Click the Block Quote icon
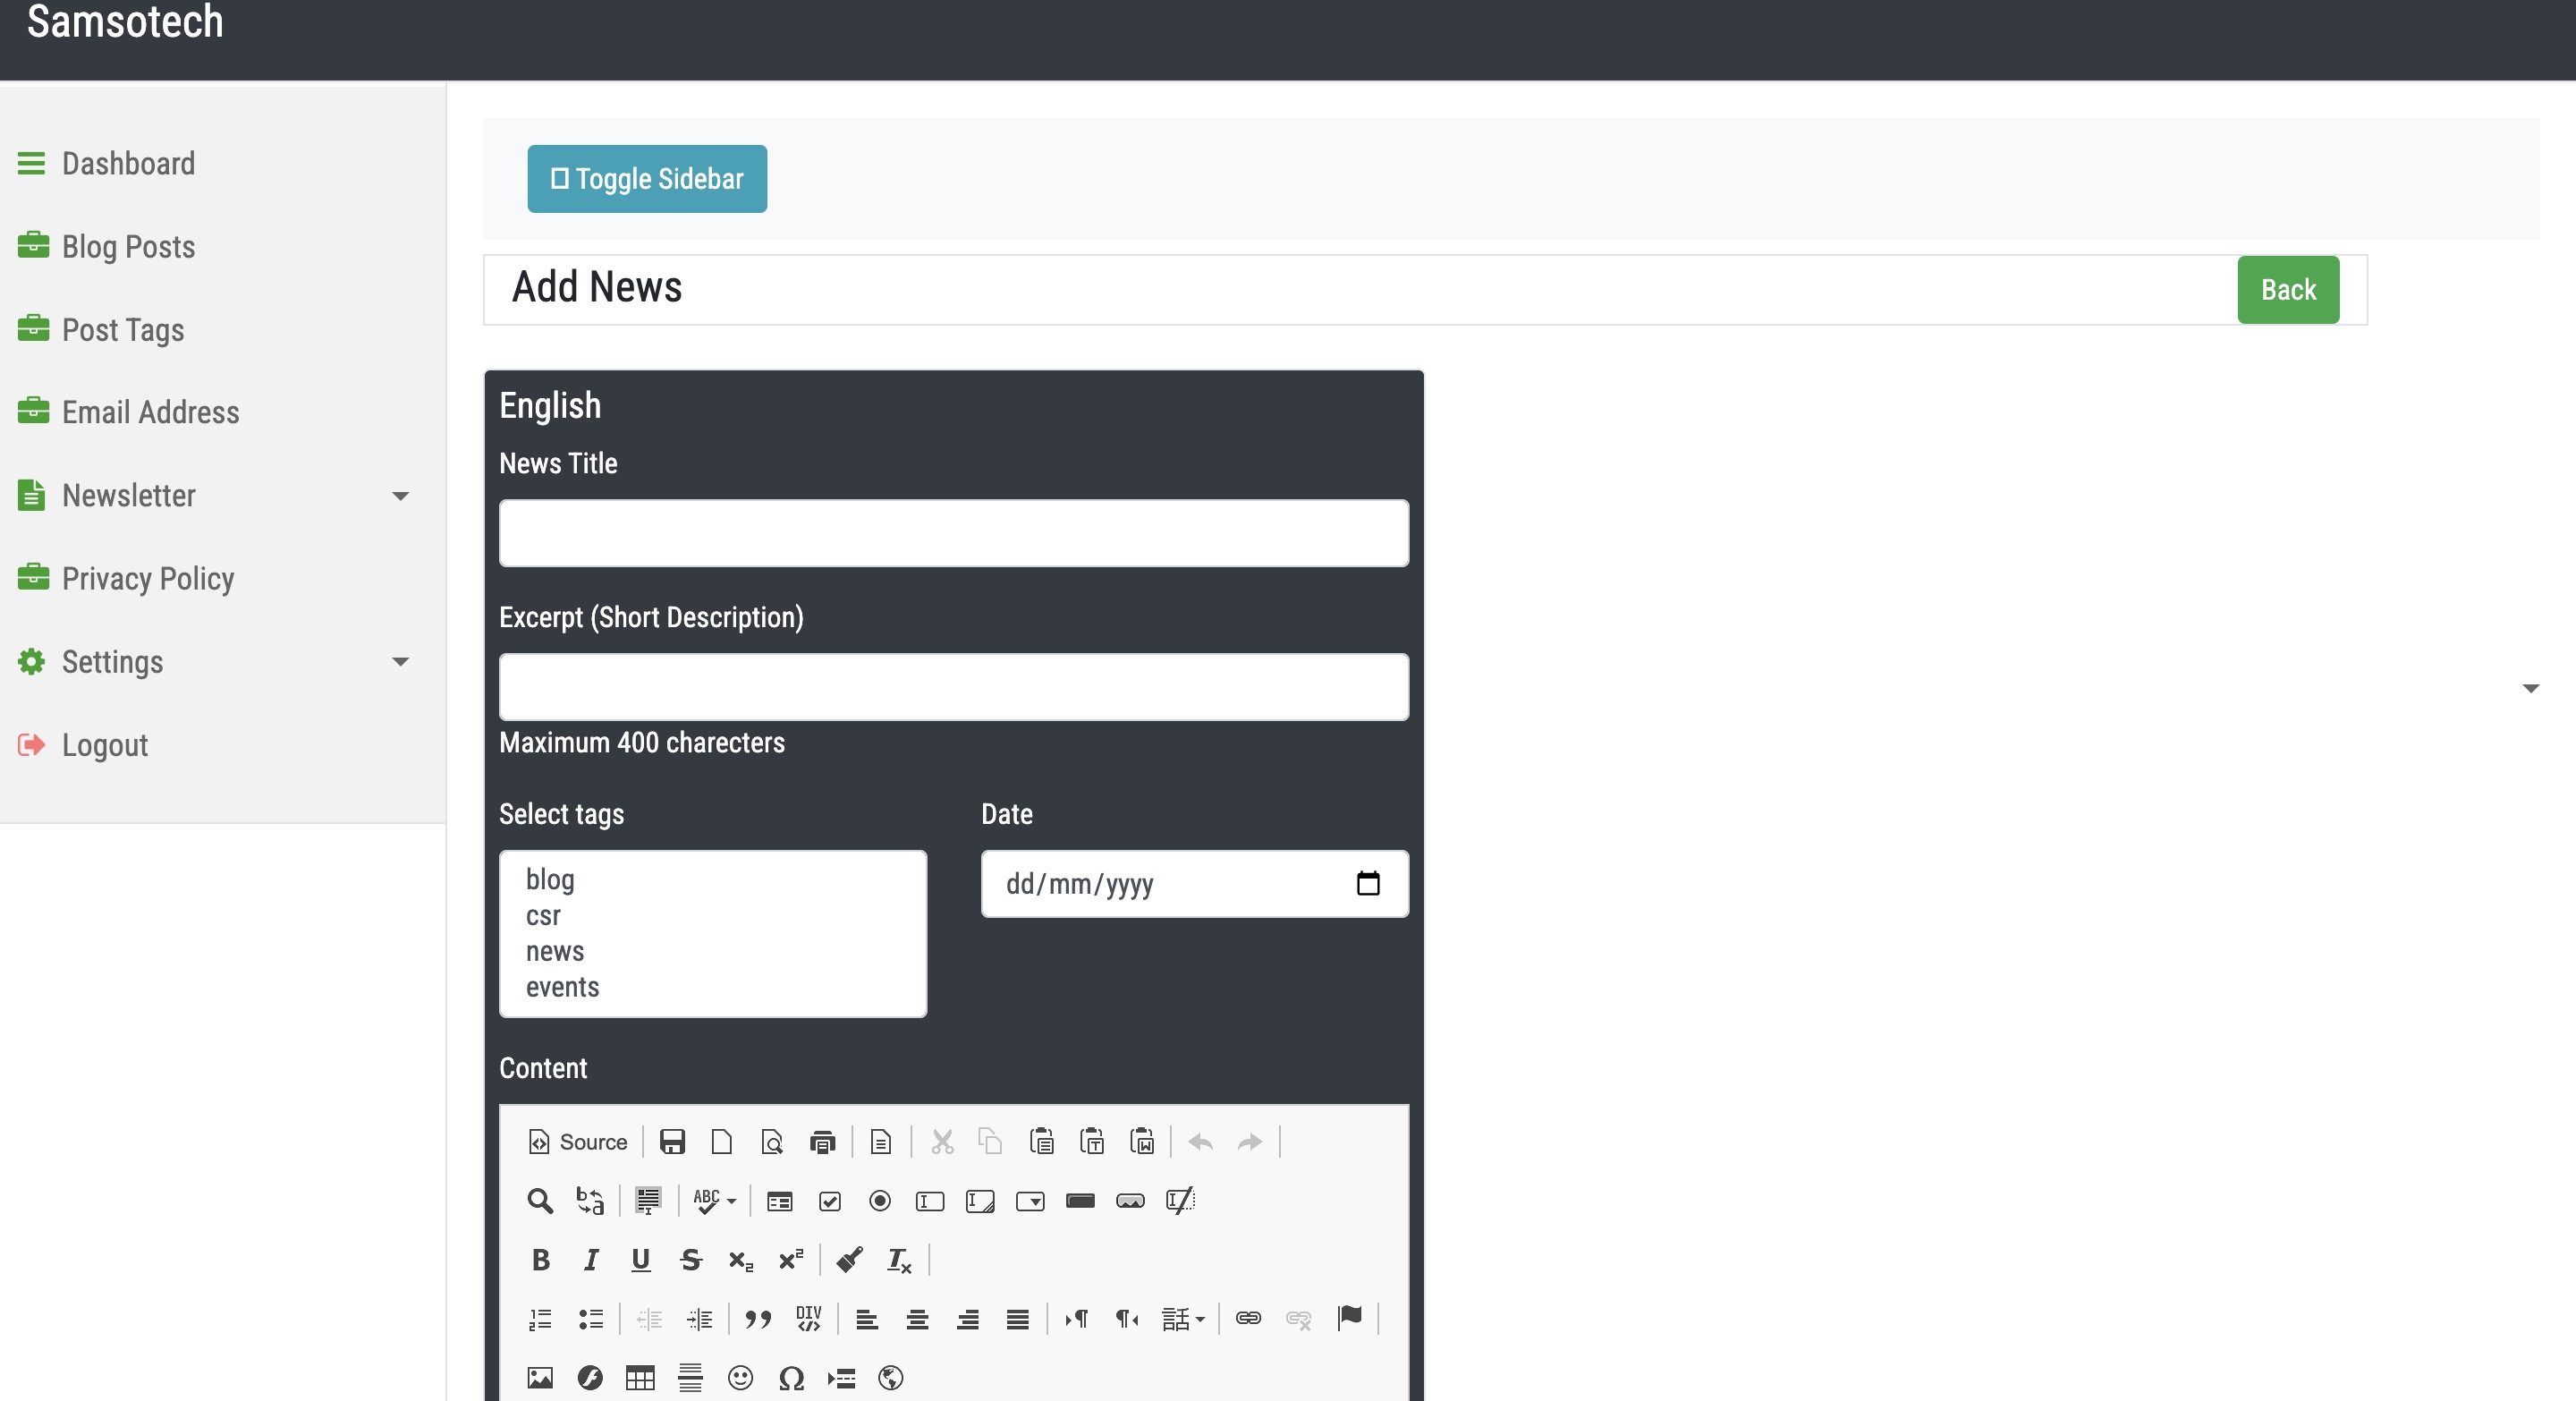This screenshot has width=2576, height=1401. [x=758, y=1319]
